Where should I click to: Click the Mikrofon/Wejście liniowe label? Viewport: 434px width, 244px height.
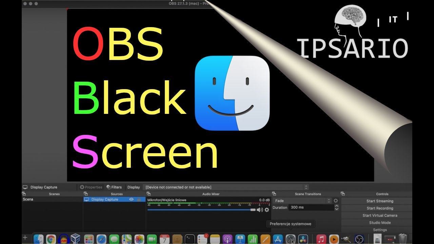point(167,200)
